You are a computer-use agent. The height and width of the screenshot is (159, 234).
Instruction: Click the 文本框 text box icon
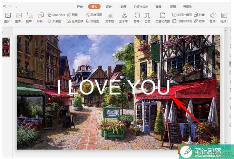point(110,16)
